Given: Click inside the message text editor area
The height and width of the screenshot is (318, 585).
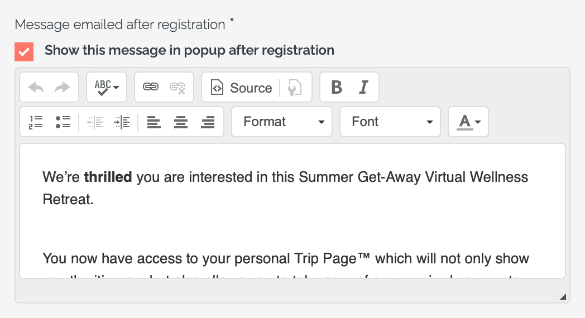Looking at the screenshot, I should pyautogui.click(x=292, y=211).
